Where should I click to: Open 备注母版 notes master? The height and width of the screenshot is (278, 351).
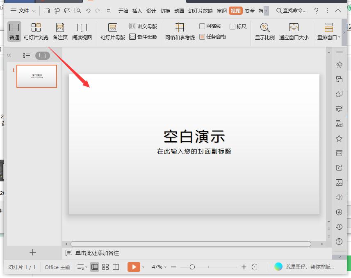click(x=143, y=37)
